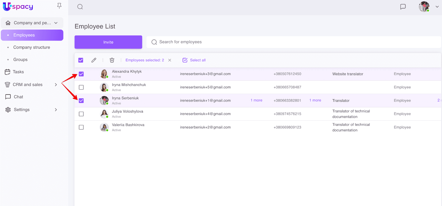Image resolution: width=442 pixels, height=206 pixels.
Task: Click the trash delete icon
Action: point(112,60)
